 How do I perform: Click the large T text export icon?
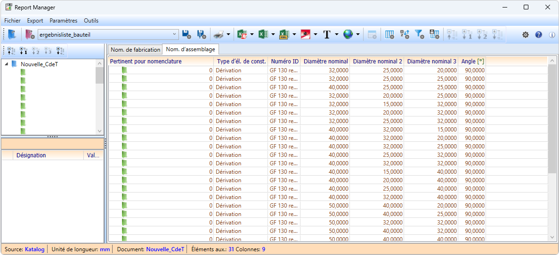point(327,34)
